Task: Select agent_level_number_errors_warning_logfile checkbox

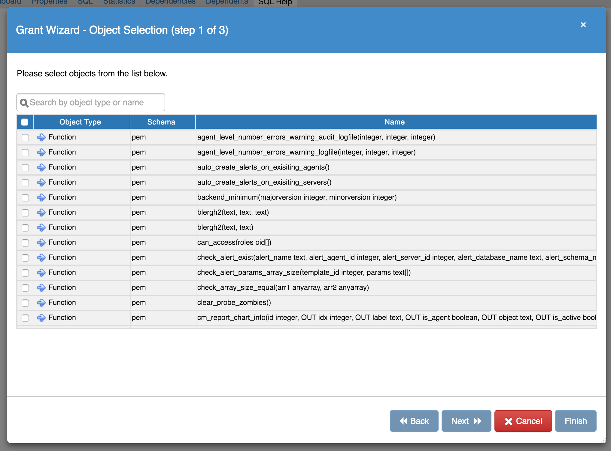Action: pyautogui.click(x=25, y=152)
